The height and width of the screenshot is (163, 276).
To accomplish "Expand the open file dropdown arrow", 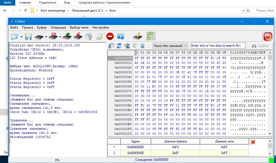I will click(x=21, y=37).
